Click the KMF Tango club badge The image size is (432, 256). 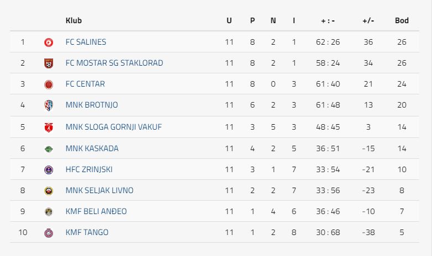(x=49, y=233)
